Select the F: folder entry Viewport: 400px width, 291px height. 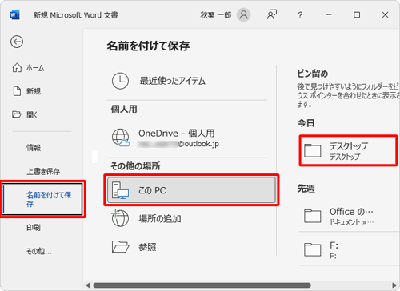pos(350,249)
